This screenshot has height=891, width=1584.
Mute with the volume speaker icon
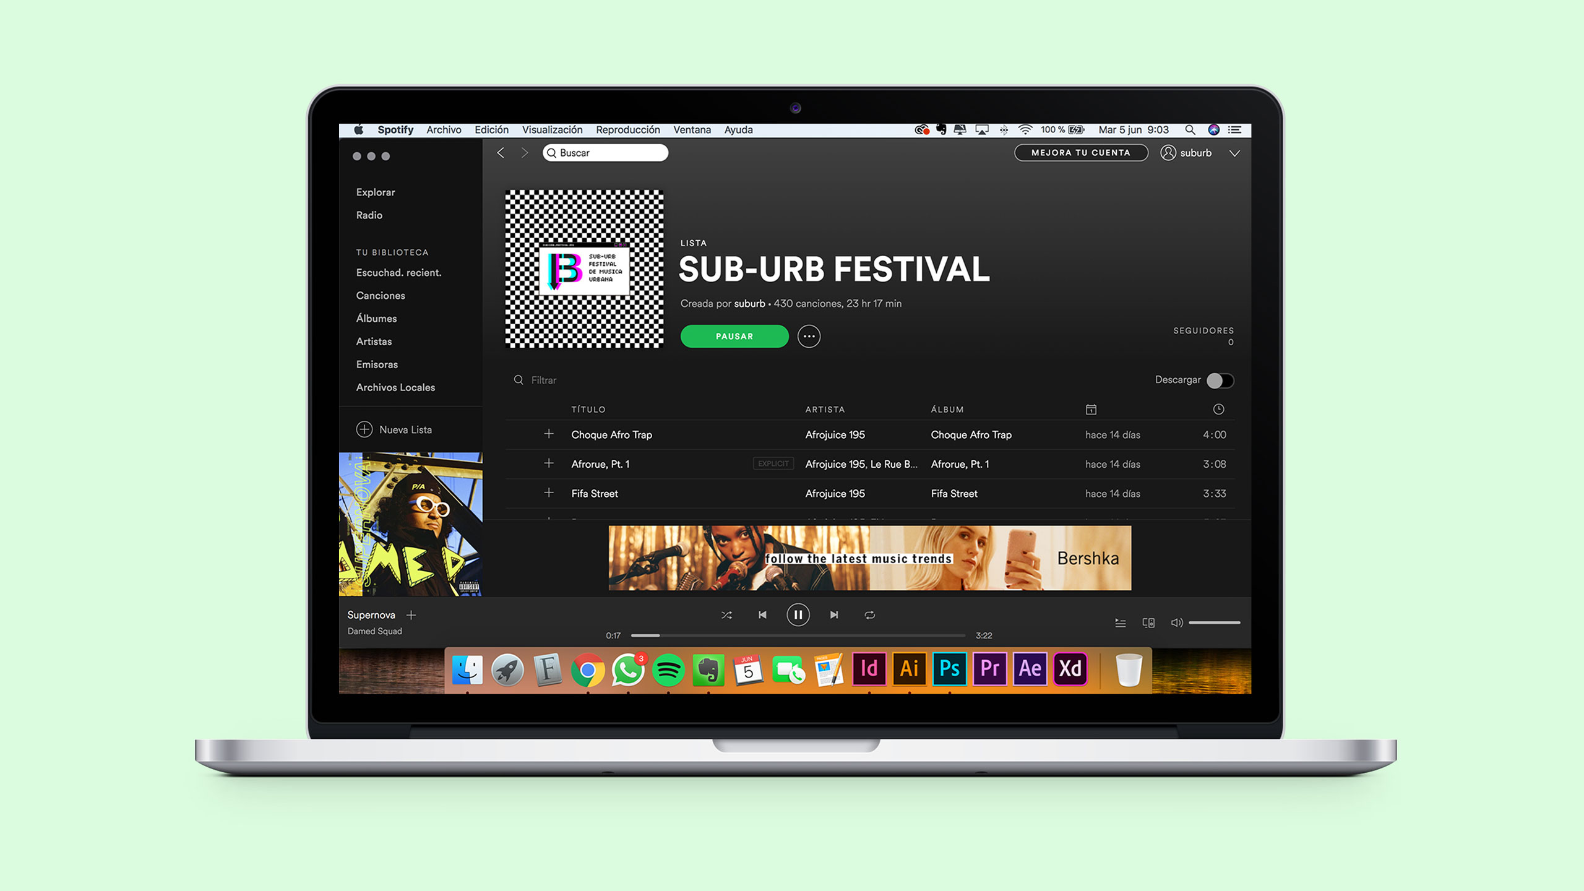pyautogui.click(x=1177, y=623)
